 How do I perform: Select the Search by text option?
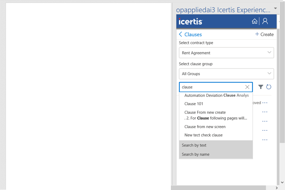pos(194,145)
